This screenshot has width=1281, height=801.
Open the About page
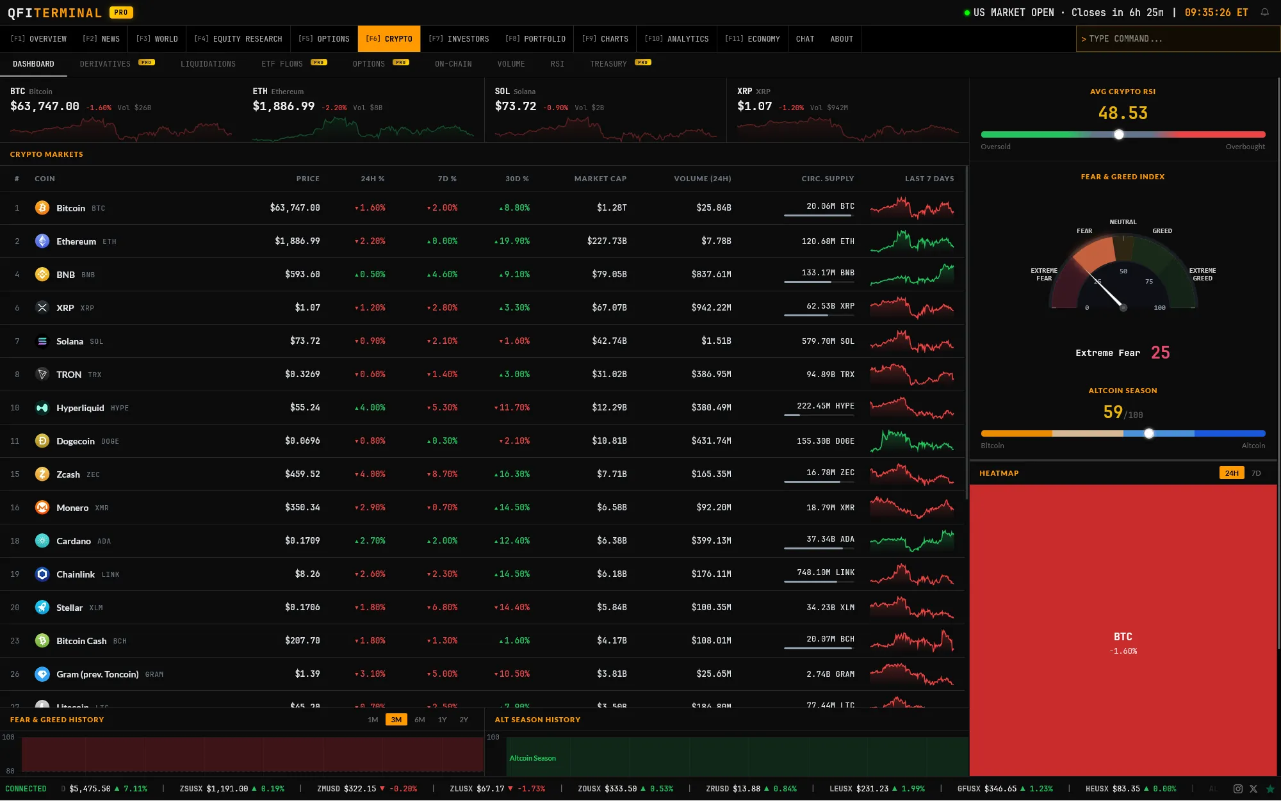click(x=842, y=39)
